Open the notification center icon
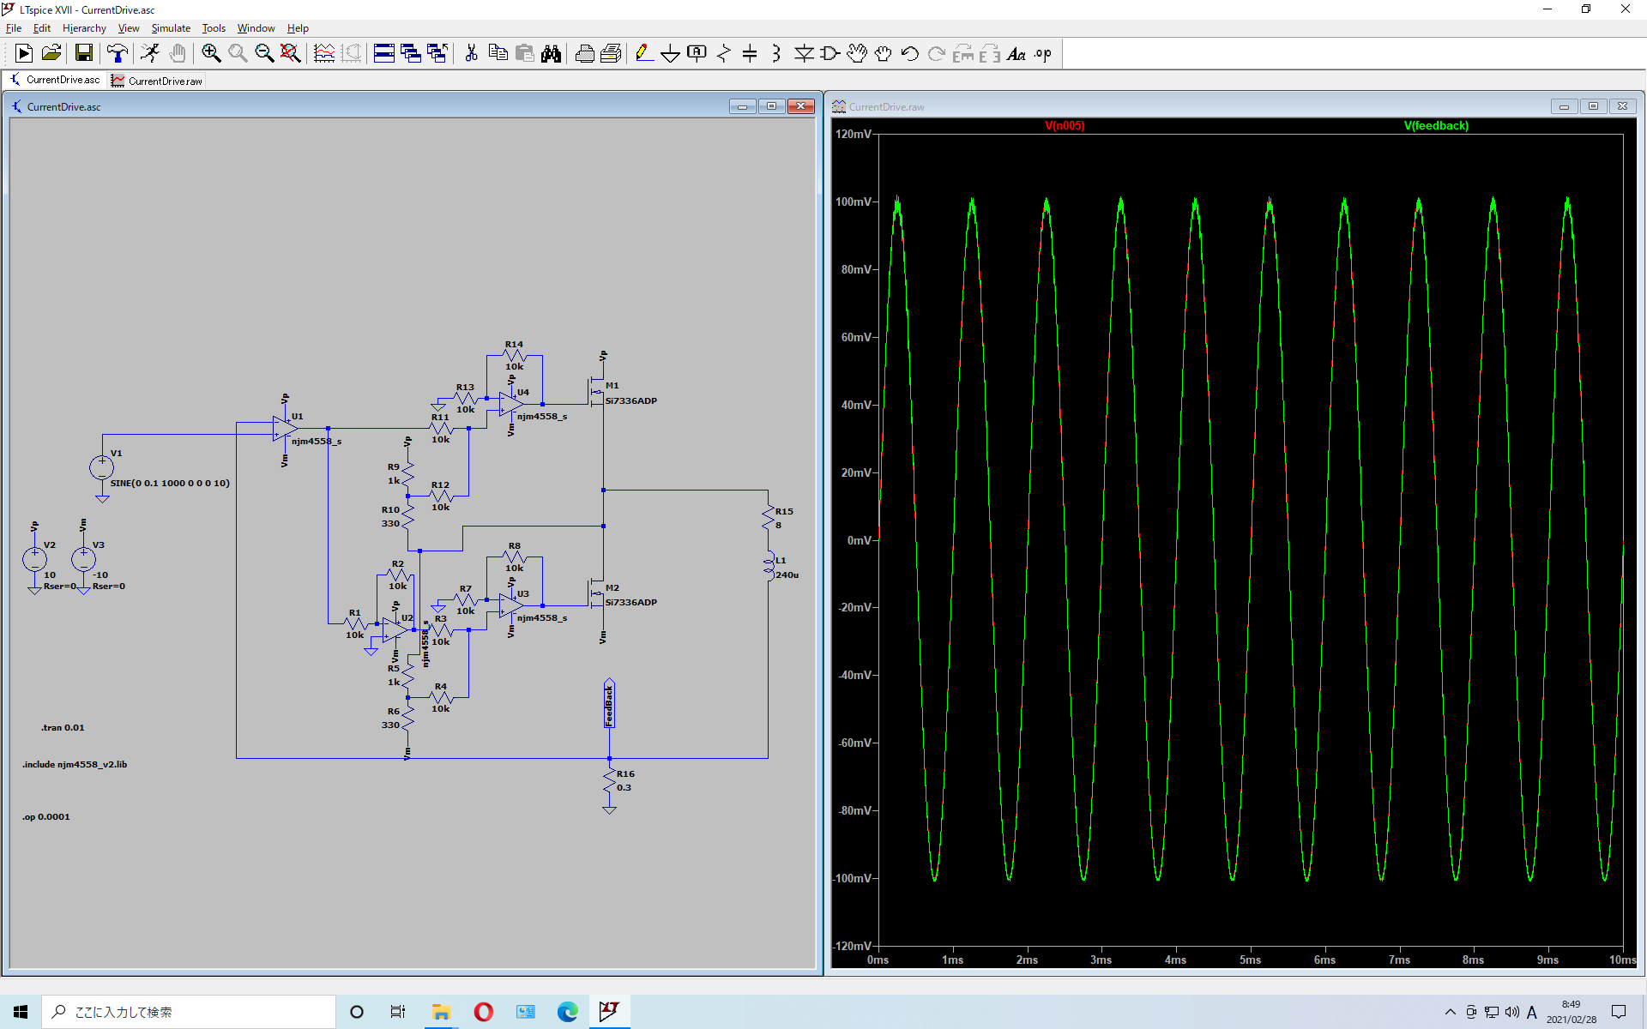The image size is (1647, 1029). point(1619,1012)
